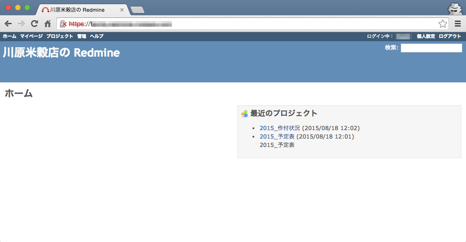
Task: Bookmark page with star icon
Action: 443,24
